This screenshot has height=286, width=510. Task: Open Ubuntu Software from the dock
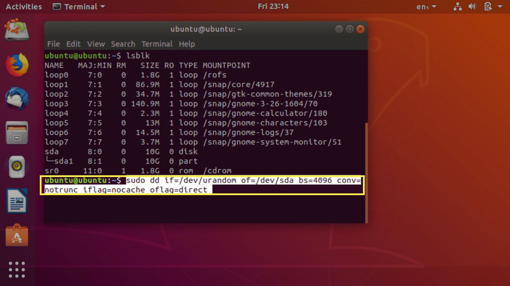pyautogui.click(x=17, y=235)
